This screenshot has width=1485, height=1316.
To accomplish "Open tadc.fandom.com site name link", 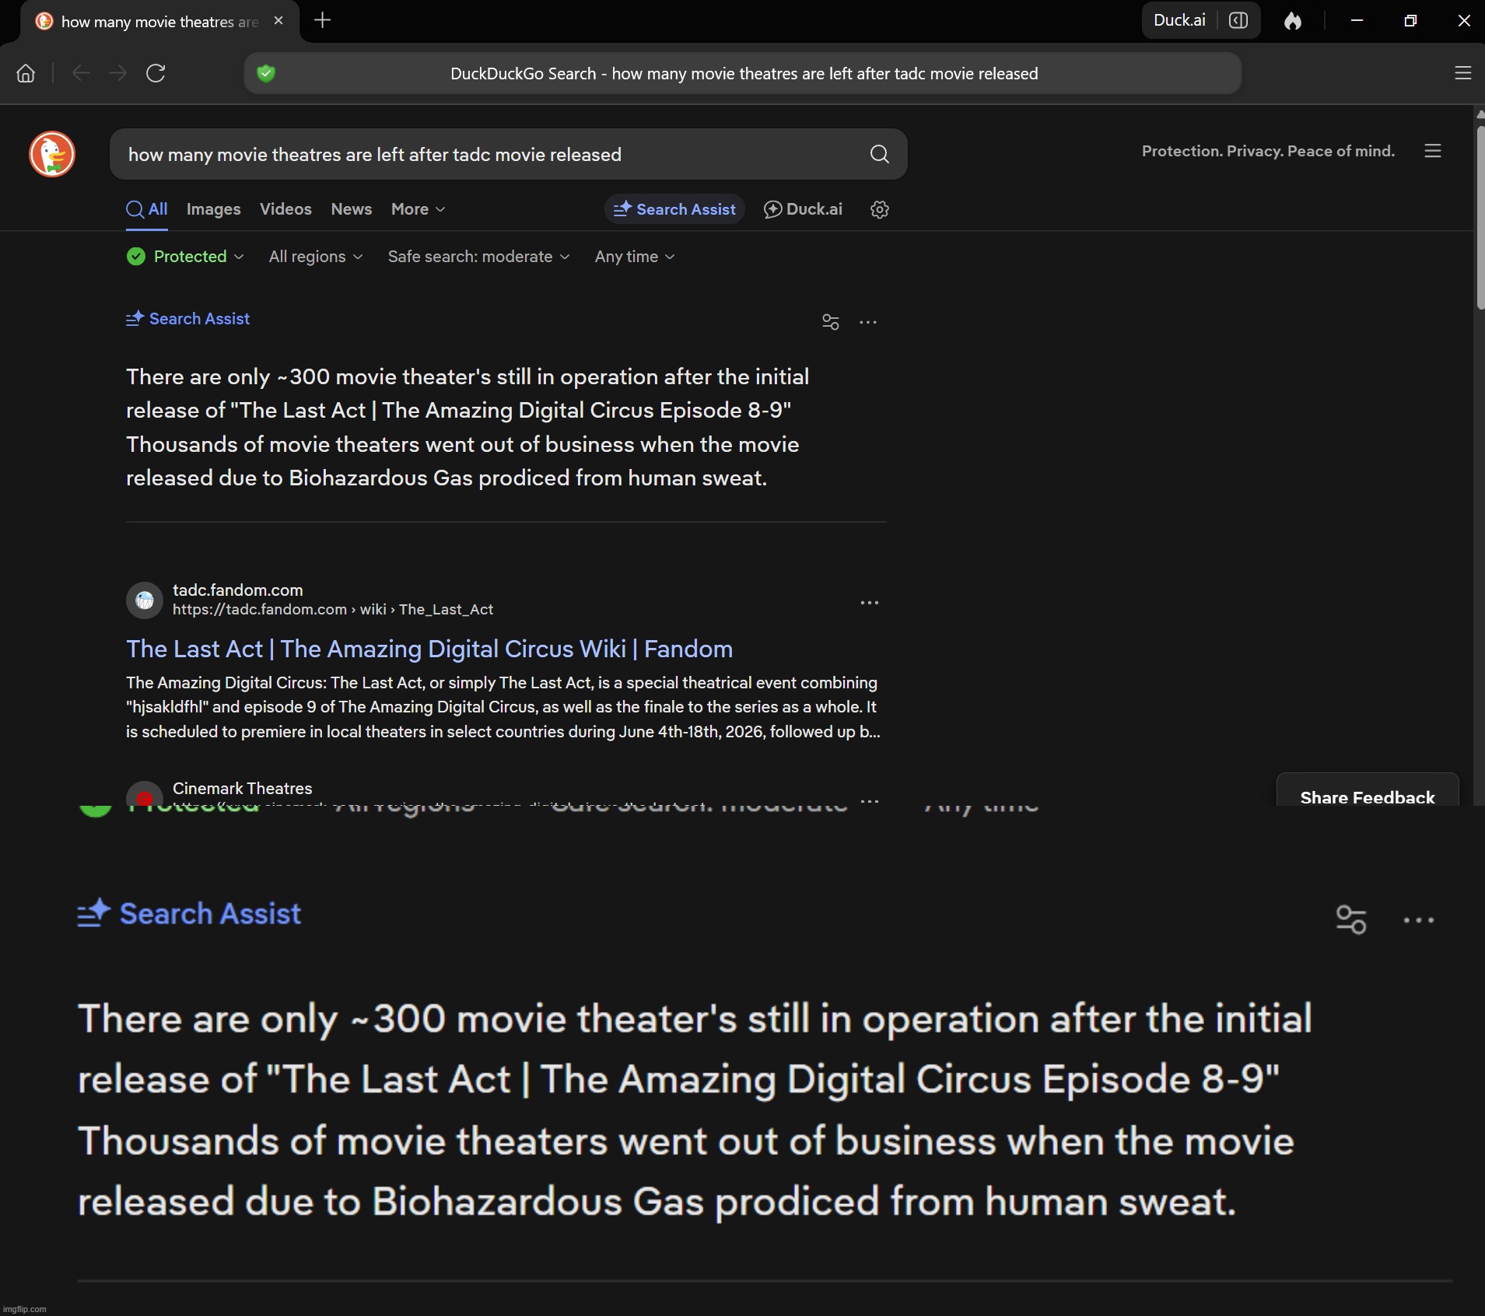I will pyautogui.click(x=237, y=590).
